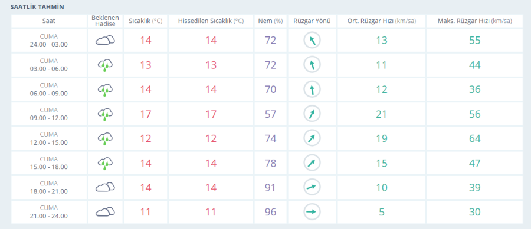
Task: Select the CUMA 03.00 - 06.00 time cell
Action: click(x=49, y=65)
